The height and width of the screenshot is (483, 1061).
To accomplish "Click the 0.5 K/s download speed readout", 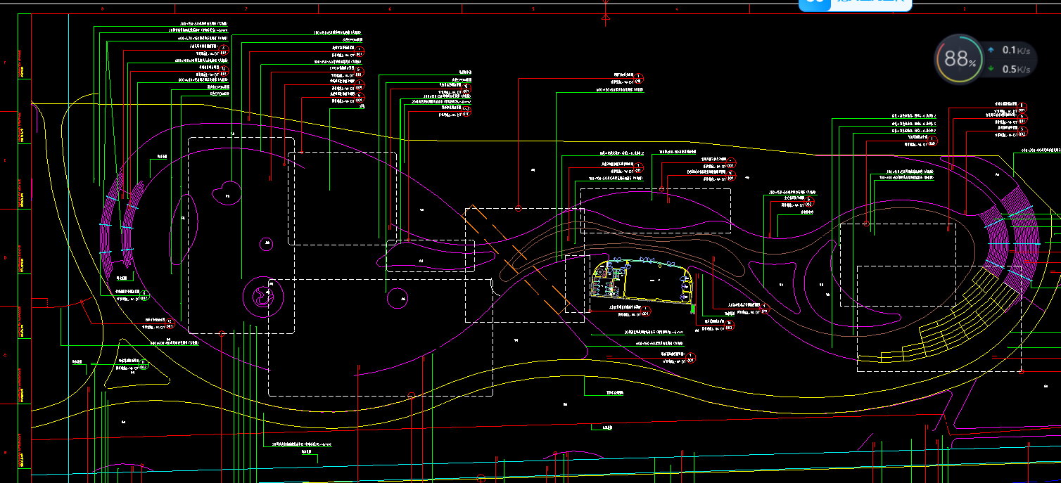I will click(1016, 69).
